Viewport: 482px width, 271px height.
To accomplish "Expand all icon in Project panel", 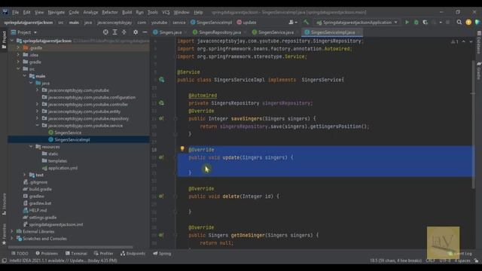I will [114, 32].
